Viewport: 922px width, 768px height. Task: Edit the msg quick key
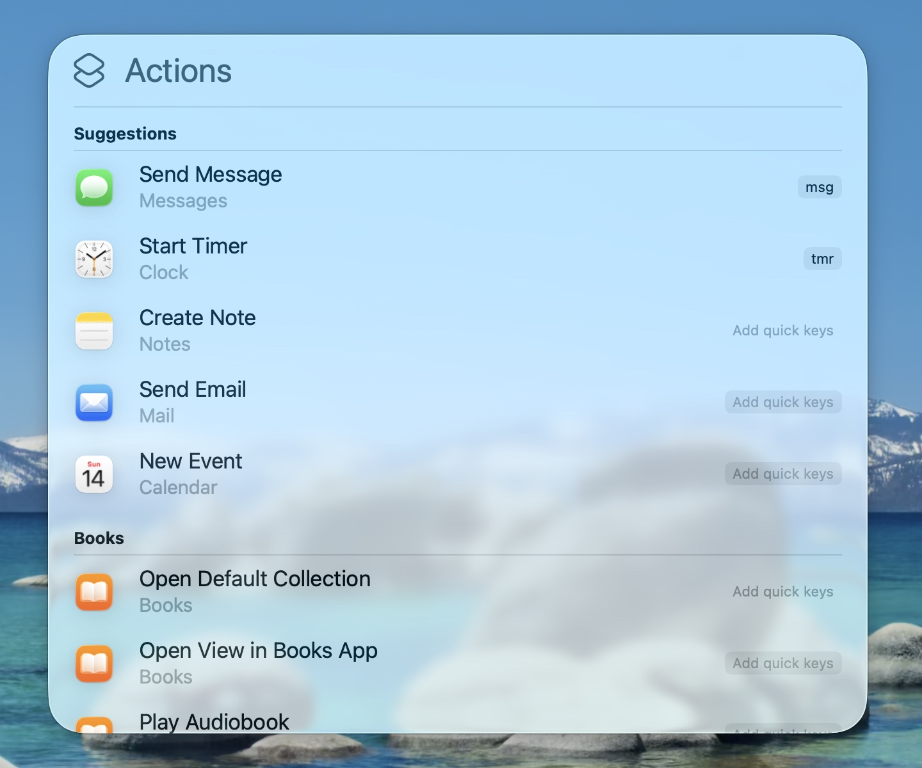pyautogui.click(x=820, y=188)
